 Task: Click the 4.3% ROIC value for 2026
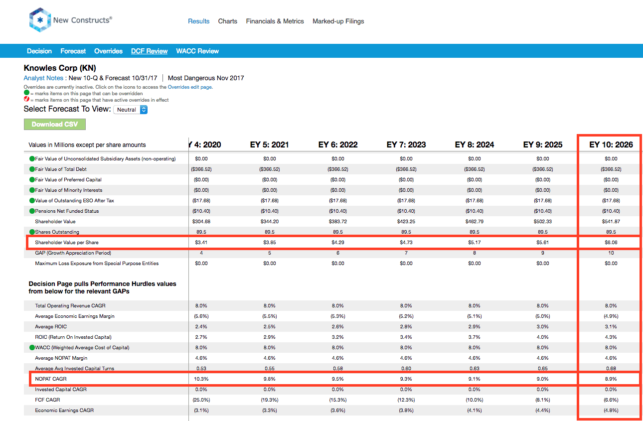[x=611, y=337]
